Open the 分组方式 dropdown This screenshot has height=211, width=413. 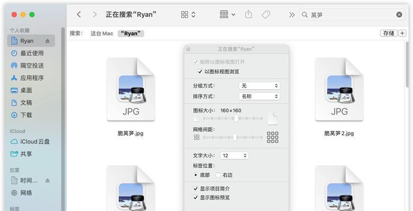(259, 85)
